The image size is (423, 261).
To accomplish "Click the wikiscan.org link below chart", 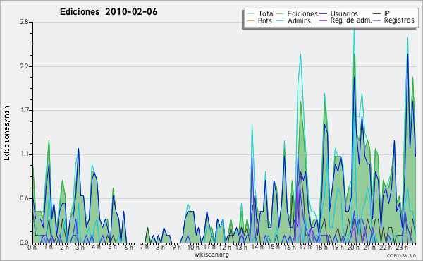I will (211, 255).
